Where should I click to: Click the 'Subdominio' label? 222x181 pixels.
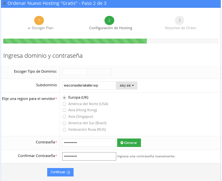click(x=47, y=85)
